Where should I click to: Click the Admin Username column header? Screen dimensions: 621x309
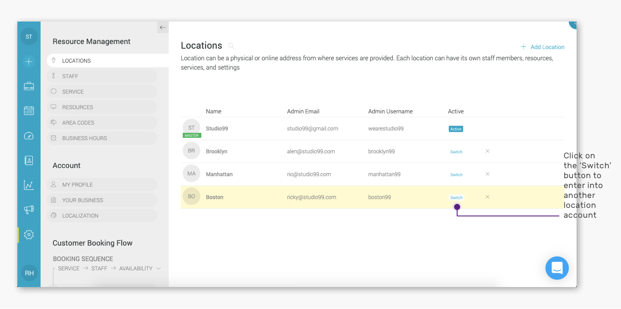(x=390, y=111)
